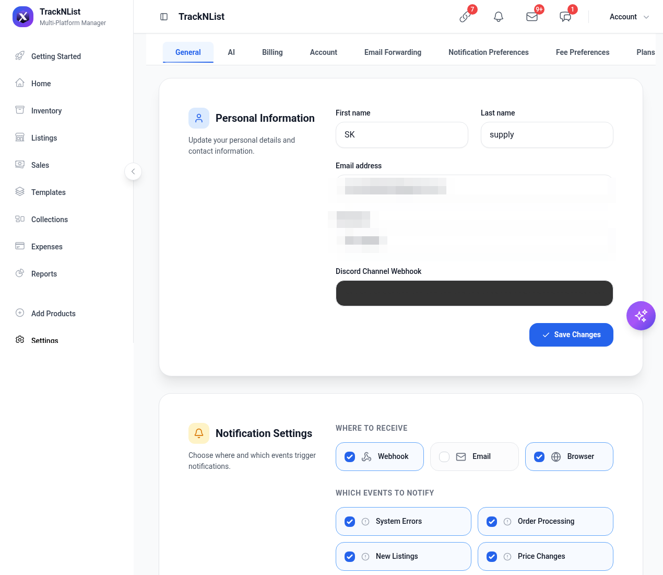Viewport: 663px width, 575px height.
Task: Open the Inventory page link
Action: [46, 111]
